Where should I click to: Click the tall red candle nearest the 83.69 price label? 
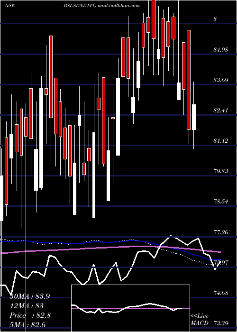(189, 80)
